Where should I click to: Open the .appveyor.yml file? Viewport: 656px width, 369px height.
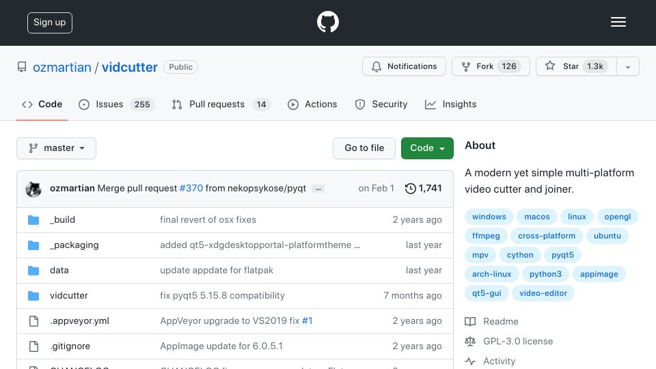pyautogui.click(x=79, y=321)
